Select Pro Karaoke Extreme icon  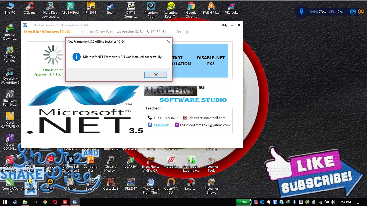click(x=191, y=164)
